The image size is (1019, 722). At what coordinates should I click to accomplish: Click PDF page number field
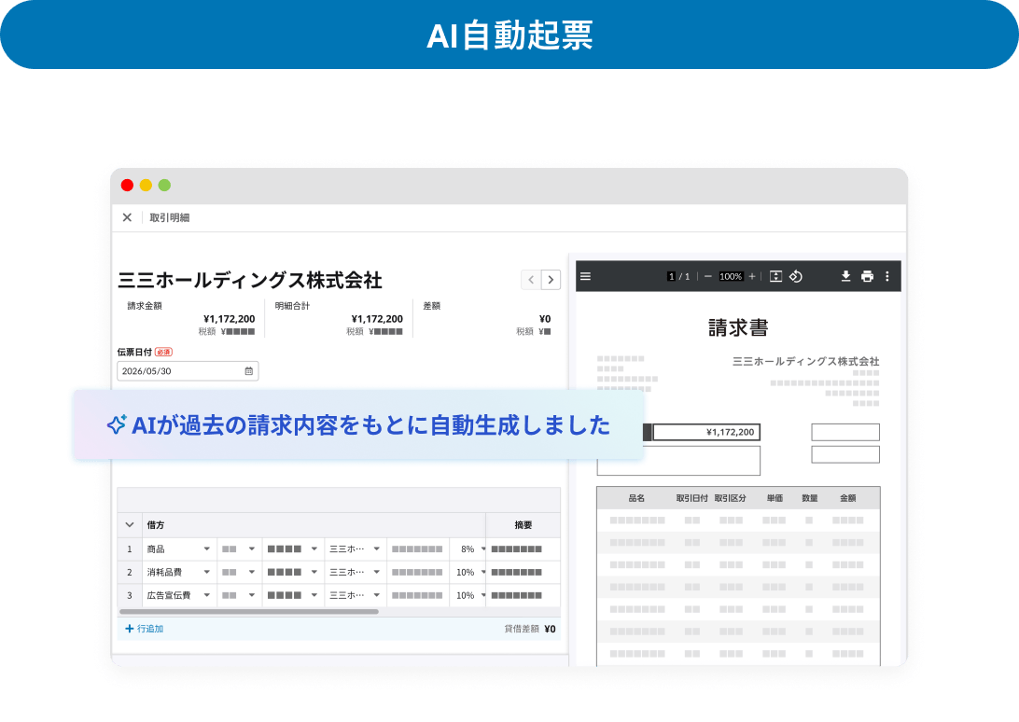click(x=671, y=276)
